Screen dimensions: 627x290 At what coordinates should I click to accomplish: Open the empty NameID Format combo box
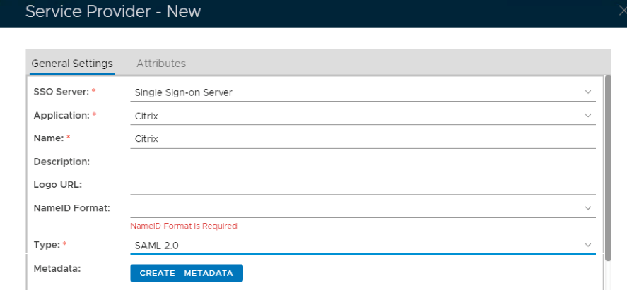tap(353, 208)
